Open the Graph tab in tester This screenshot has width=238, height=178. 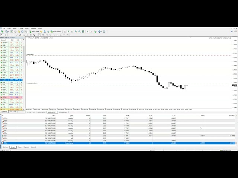point(20,147)
